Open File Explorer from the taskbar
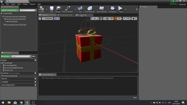Screen dimensions: 187x105 pyautogui.click(x=9, y=102)
